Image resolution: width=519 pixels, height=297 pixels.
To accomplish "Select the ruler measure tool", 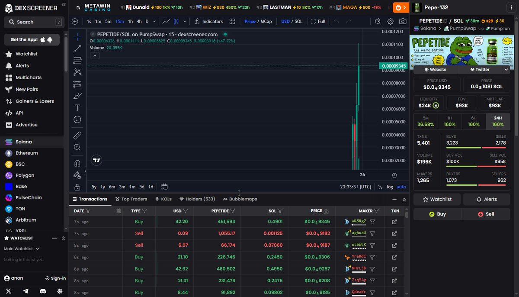I will tap(77, 136).
